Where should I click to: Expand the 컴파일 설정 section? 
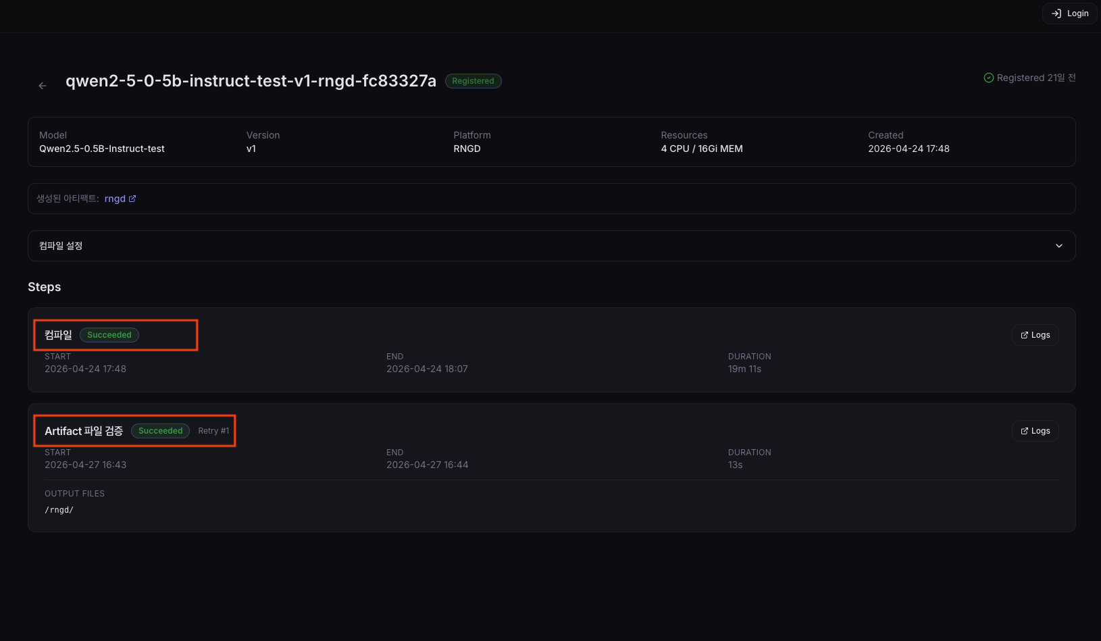(551, 246)
